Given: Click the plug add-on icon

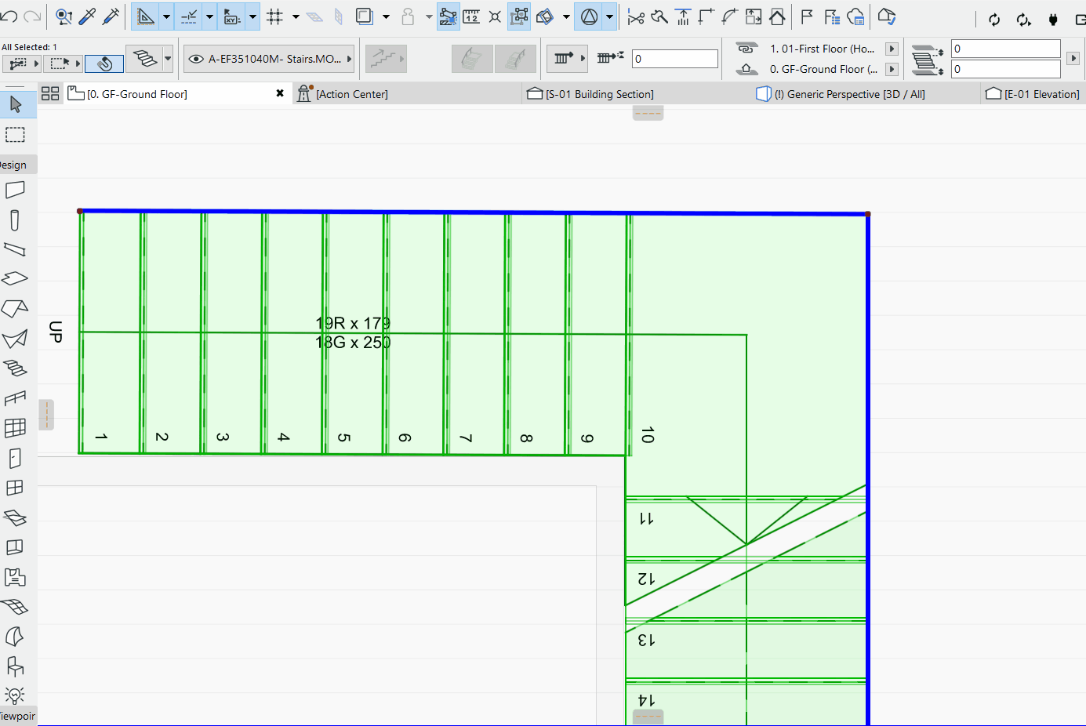Looking at the screenshot, I should click(x=1053, y=20).
